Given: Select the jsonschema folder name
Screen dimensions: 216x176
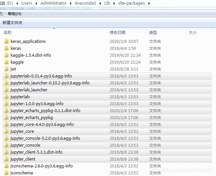Looking at the screenshot, I should (22, 173).
